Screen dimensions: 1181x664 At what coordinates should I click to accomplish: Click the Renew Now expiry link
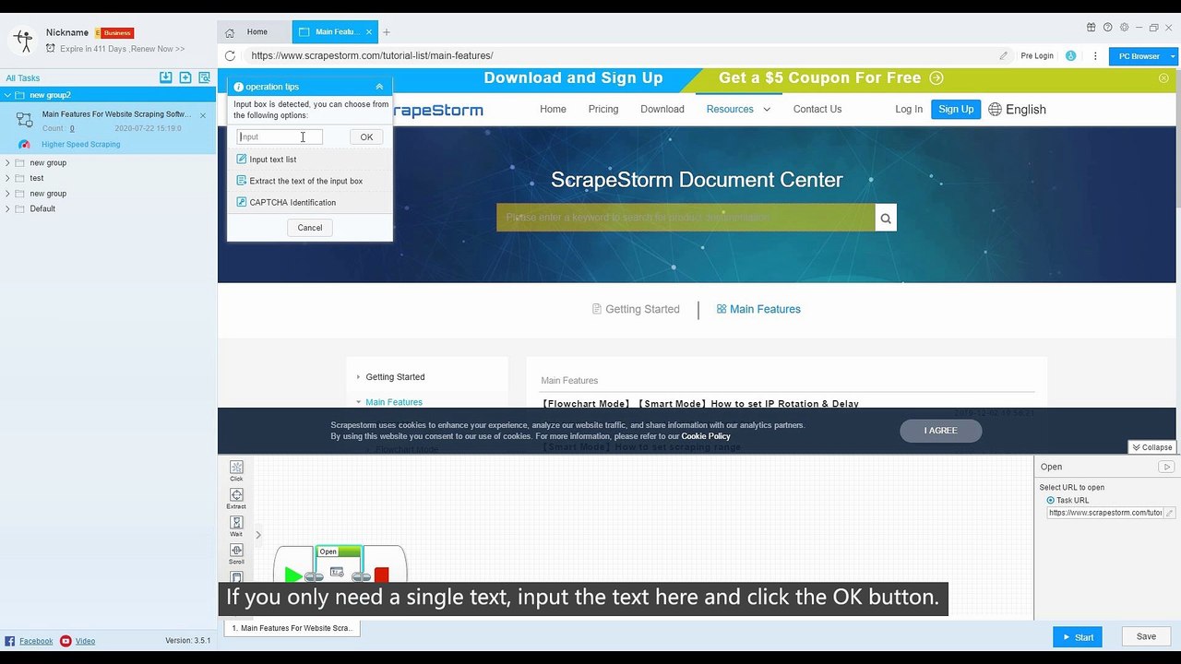tap(159, 49)
